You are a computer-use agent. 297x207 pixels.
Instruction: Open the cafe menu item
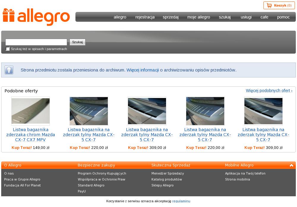[264, 17]
